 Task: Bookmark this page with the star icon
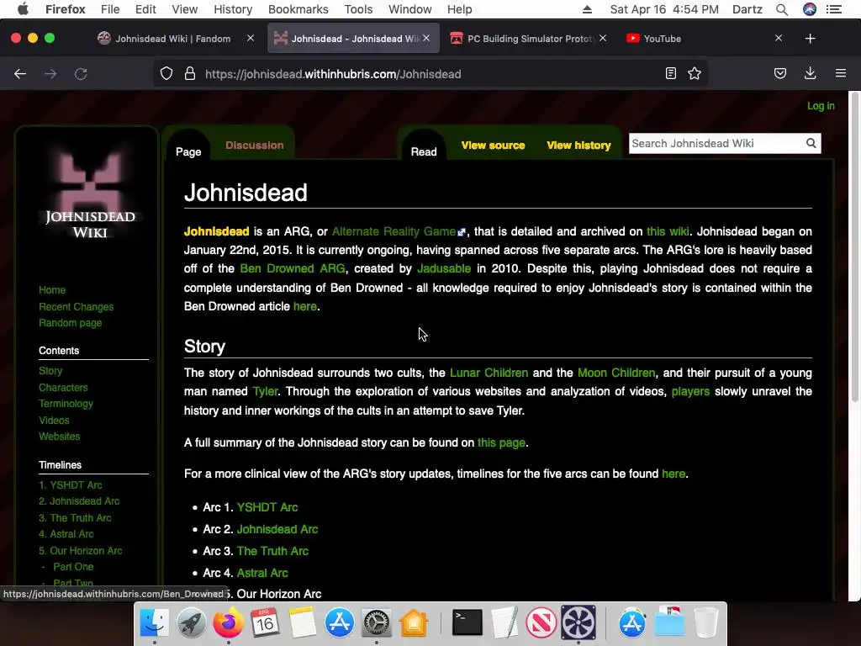[x=695, y=74]
